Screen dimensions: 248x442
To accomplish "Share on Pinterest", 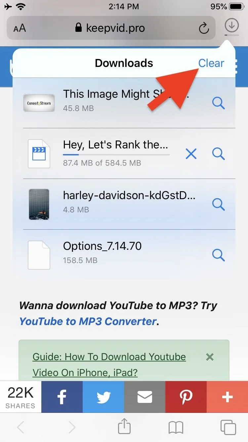I will (x=186, y=397).
